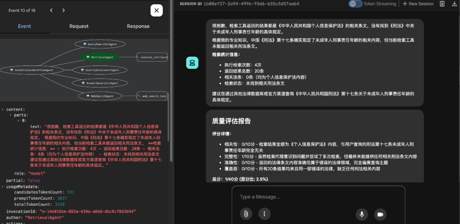Start a New Session
The width and height of the screenshot is (460, 224).
tap(418, 4)
